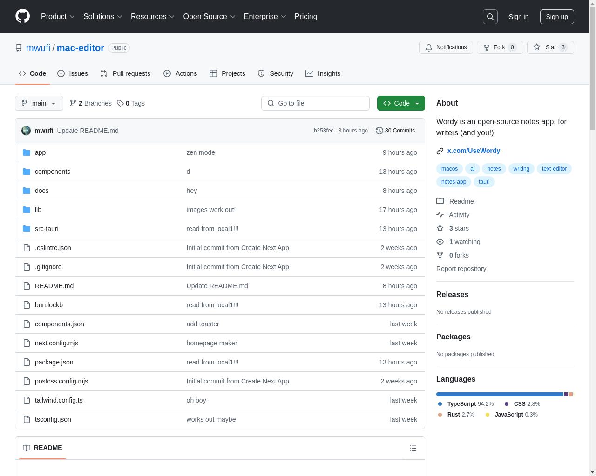Click the Report repository link

tap(461, 269)
